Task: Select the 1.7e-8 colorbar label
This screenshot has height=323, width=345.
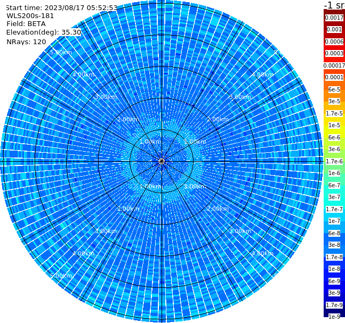Action: click(x=334, y=257)
